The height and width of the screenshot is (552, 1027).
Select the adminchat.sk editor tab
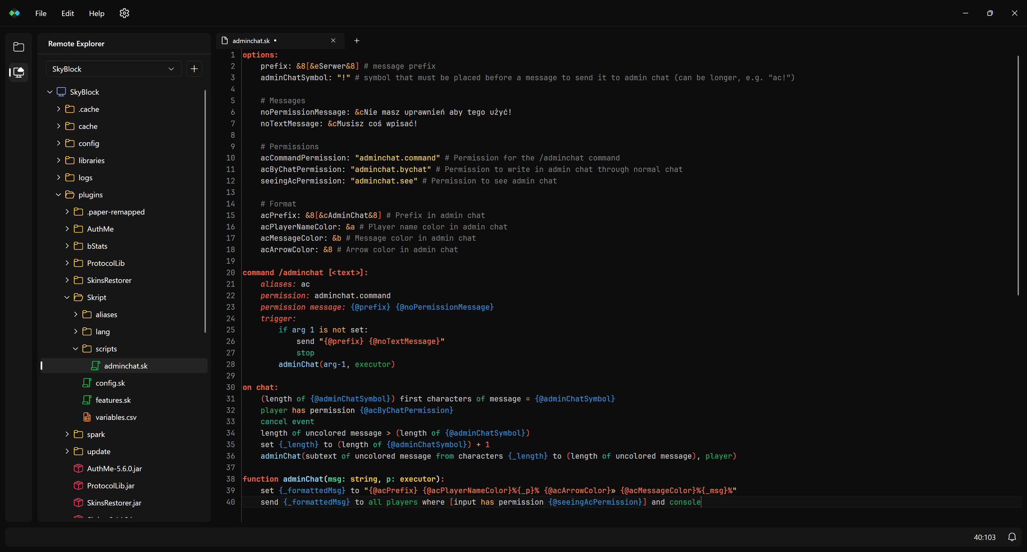tap(280, 41)
